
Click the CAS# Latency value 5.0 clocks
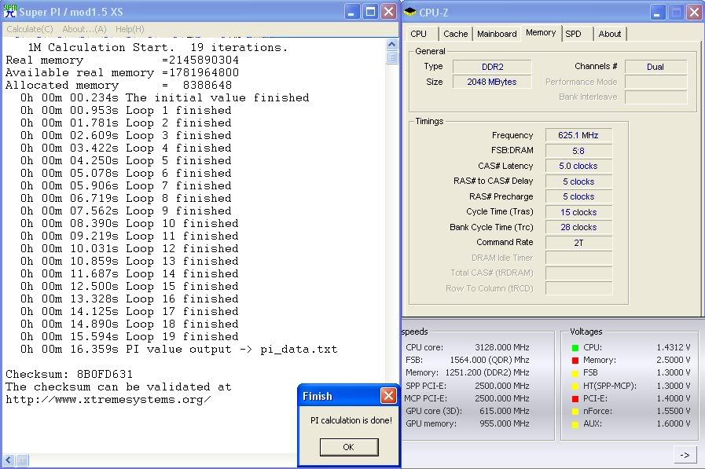[578, 166]
